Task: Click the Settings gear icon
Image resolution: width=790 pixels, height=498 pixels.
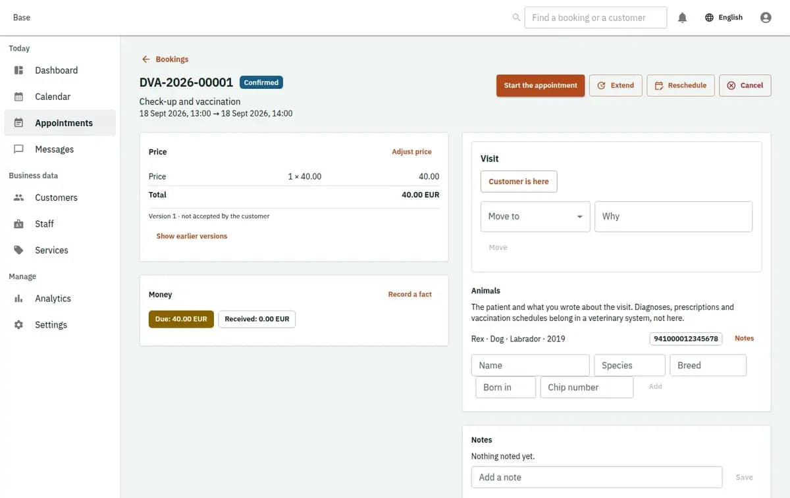Action: click(x=19, y=325)
